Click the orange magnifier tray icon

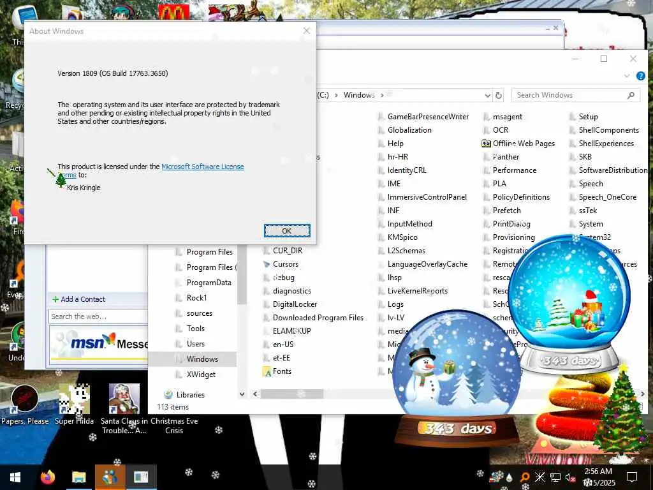click(525, 477)
